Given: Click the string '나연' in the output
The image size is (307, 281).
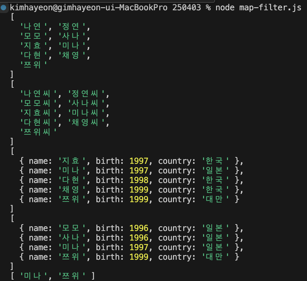Looking at the screenshot, I should click(x=34, y=26).
